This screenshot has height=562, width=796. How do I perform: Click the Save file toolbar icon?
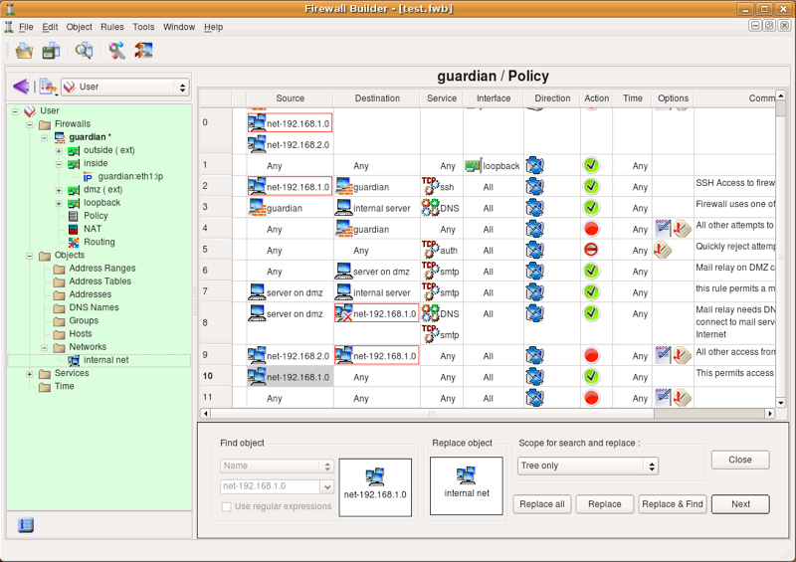tap(51, 51)
